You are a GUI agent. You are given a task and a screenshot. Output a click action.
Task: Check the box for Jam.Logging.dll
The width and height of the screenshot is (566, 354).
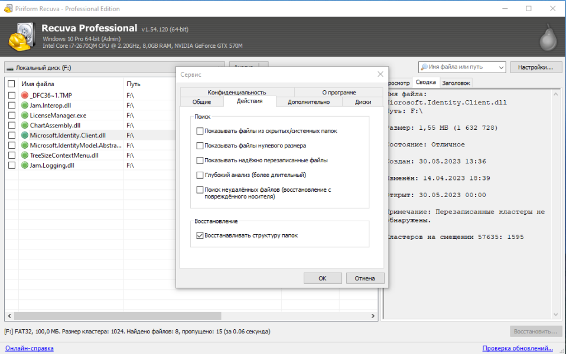[x=12, y=165]
